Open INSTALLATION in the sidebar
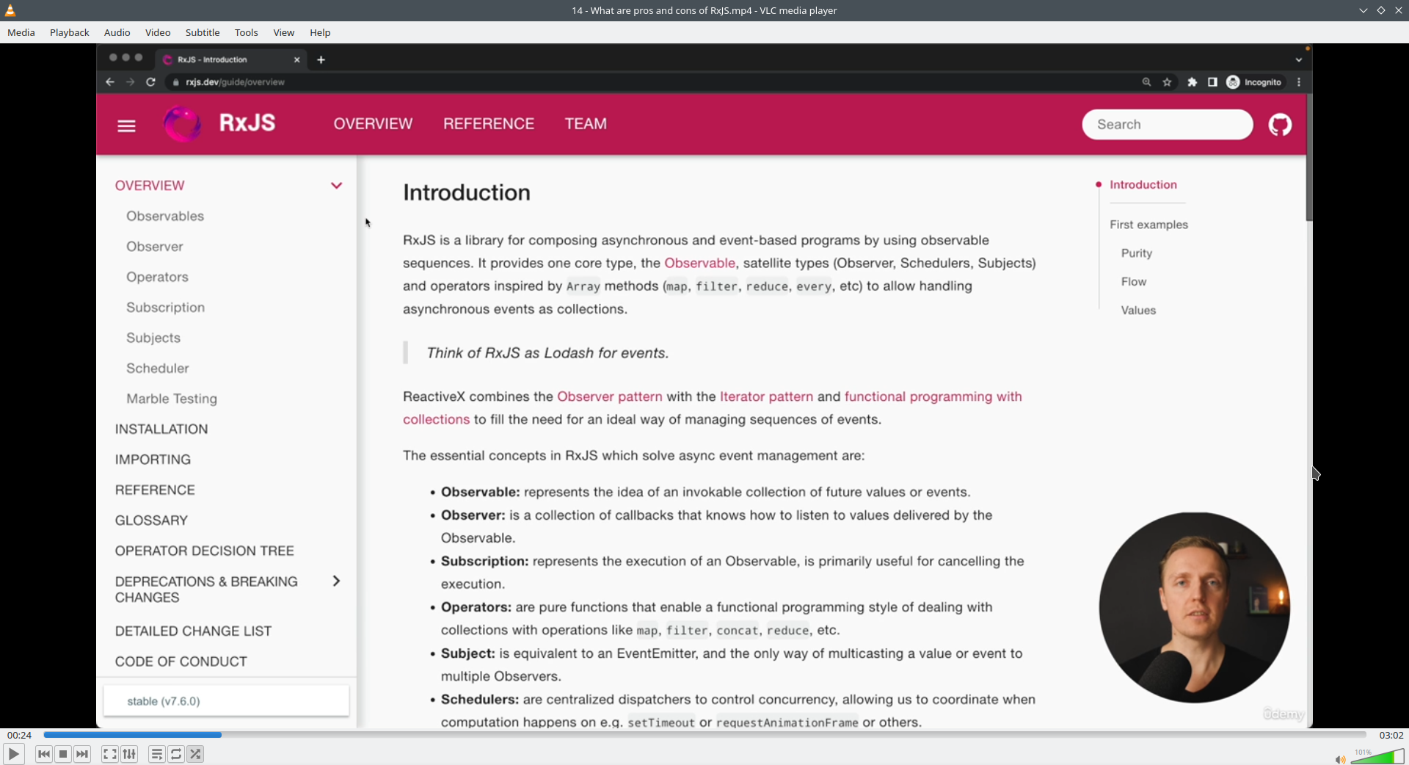Image resolution: width=1409 pixels, height=765 pixels. tap(161, 429)
